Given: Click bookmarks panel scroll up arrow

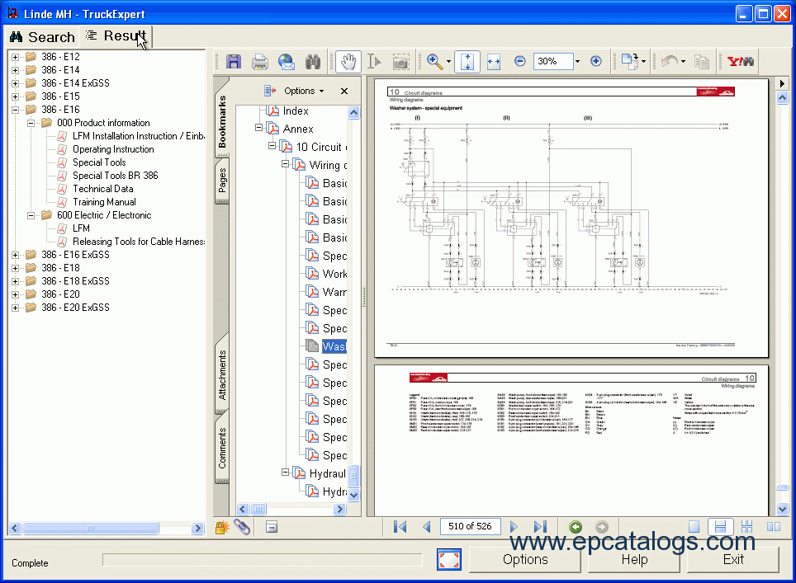Looking at the screenshot, I should pyautogui.click(x=354, y=112).
